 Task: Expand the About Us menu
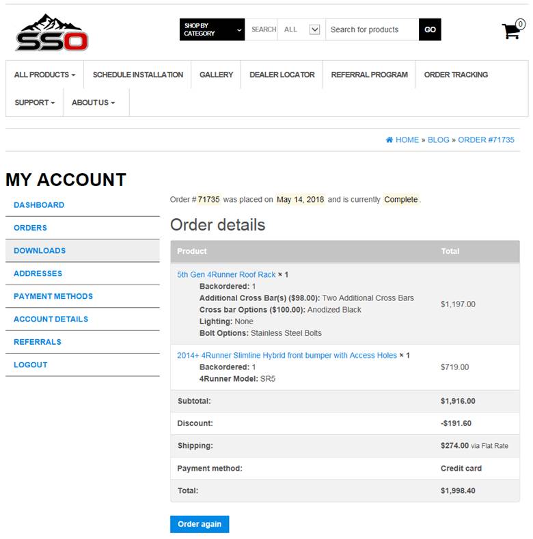(x=93, y=103)
